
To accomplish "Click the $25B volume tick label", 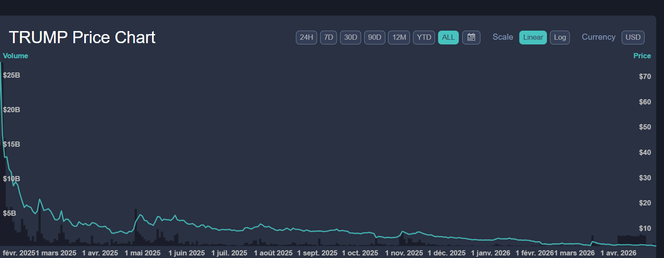I will point(12,75).
